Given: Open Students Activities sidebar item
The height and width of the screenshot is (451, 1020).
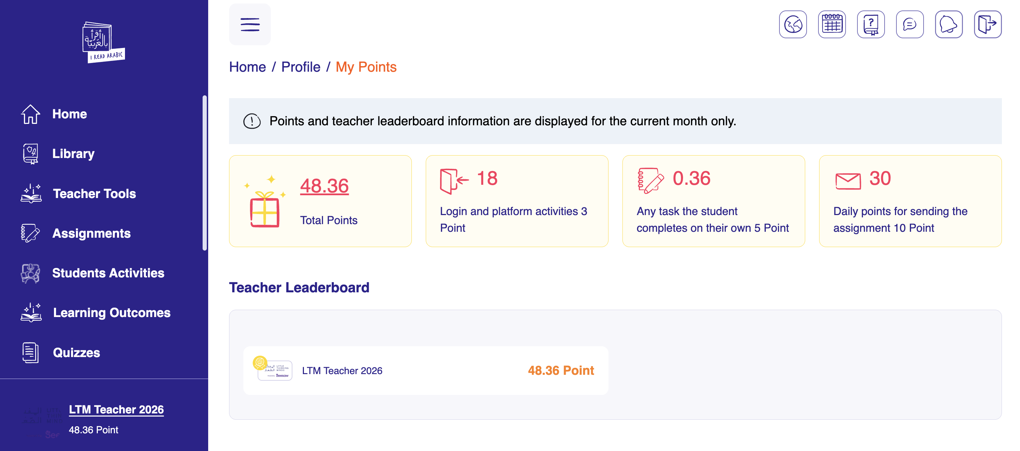Looking at the screenshot, I should click(x=108, y=273).
